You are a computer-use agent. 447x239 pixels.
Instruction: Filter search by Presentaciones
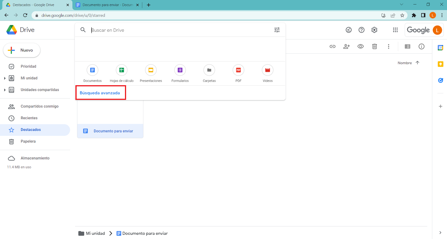151,74
